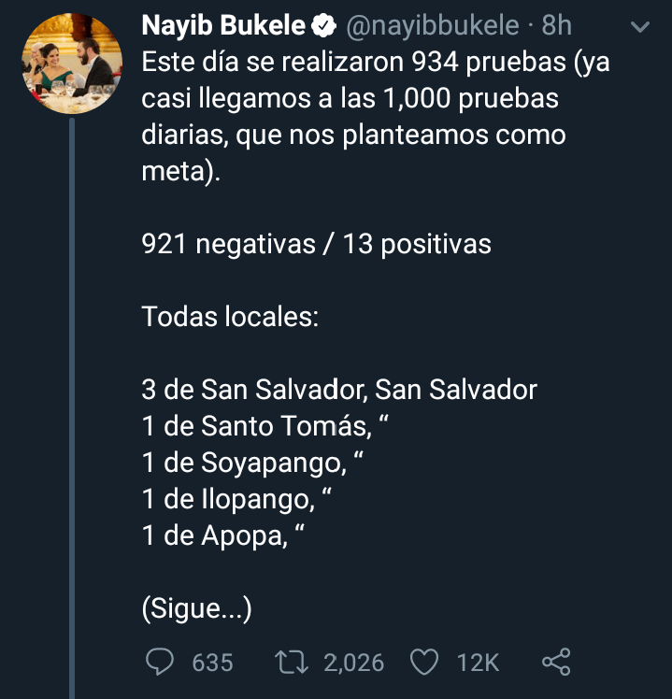Click the blue verified badge

coord(324,28)
